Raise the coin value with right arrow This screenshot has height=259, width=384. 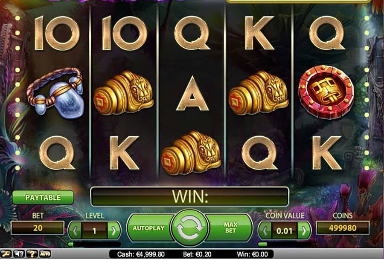(304, 230)
